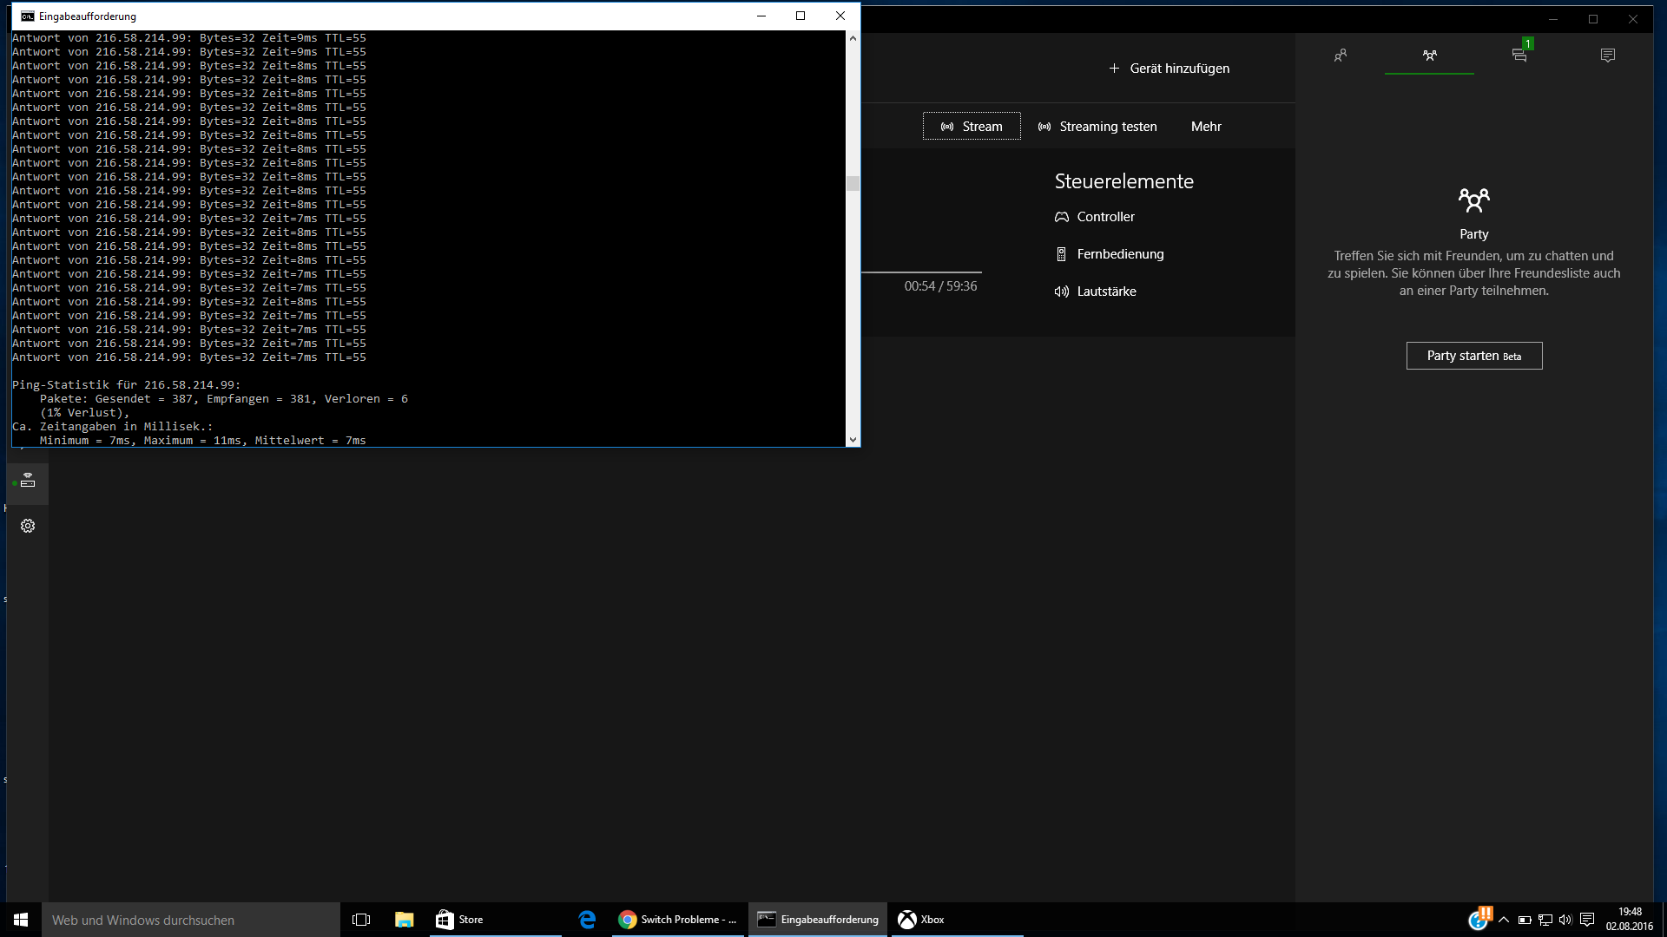Expand the Mehr menu
The width and height of the screenshot is (1667, 937).
[x=1206, y=127]
